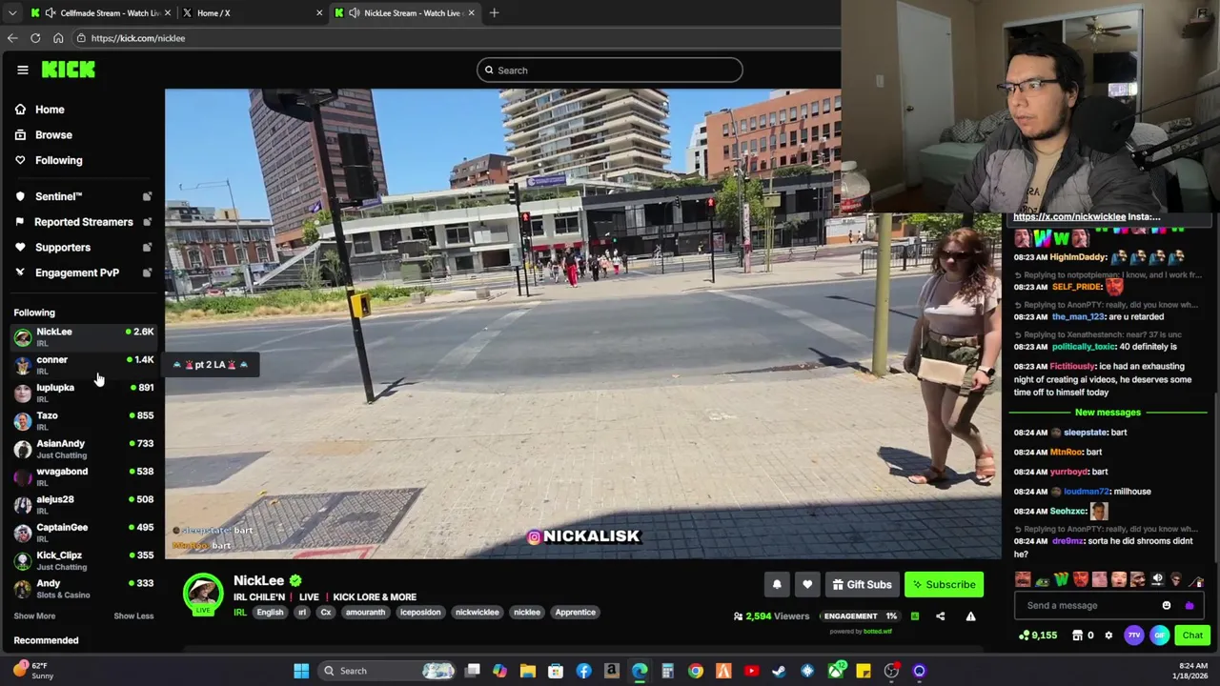Mute the NickLee Stream tab audio
Screen dimensions: 1220x686
pos(355,13)
